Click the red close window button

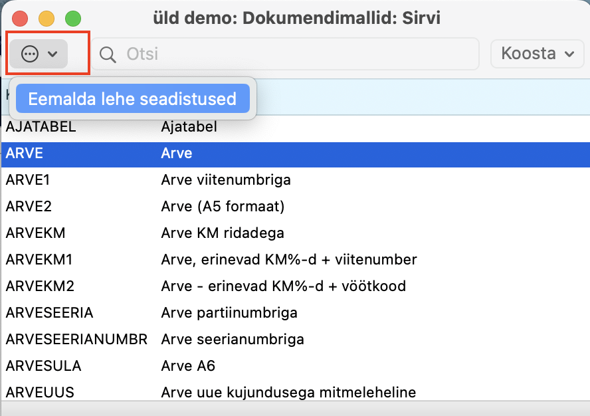(x=21, y=19)
